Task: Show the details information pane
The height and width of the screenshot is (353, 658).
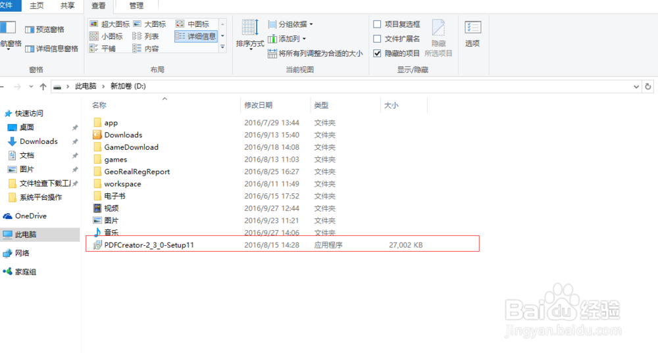Action: pyautogui.click(x=51, y=49)
